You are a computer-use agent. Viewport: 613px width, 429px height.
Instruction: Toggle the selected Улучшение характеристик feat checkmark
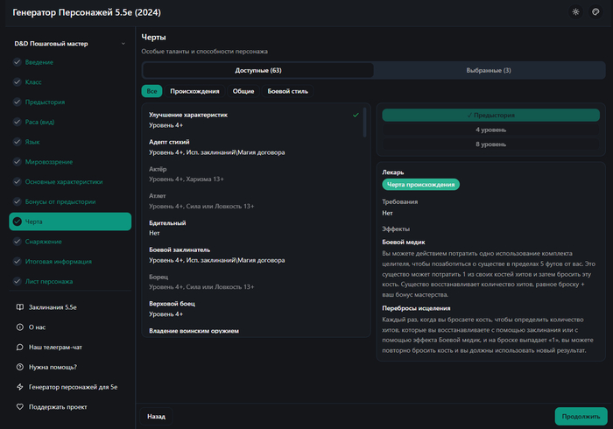coord(355,115)
